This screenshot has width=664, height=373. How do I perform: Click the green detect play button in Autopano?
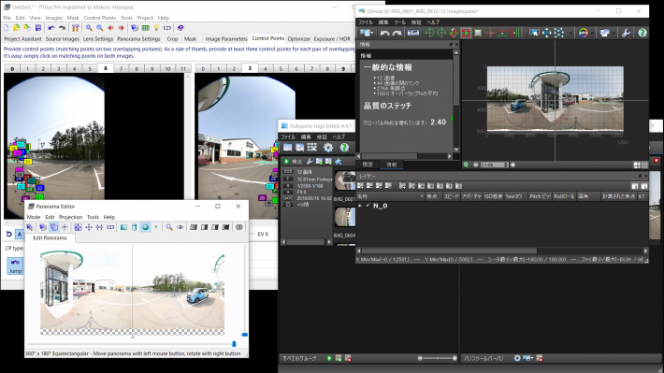[x=286, y=162]
